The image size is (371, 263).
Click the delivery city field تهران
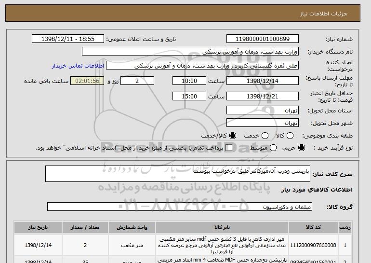(x=263, y=123)
